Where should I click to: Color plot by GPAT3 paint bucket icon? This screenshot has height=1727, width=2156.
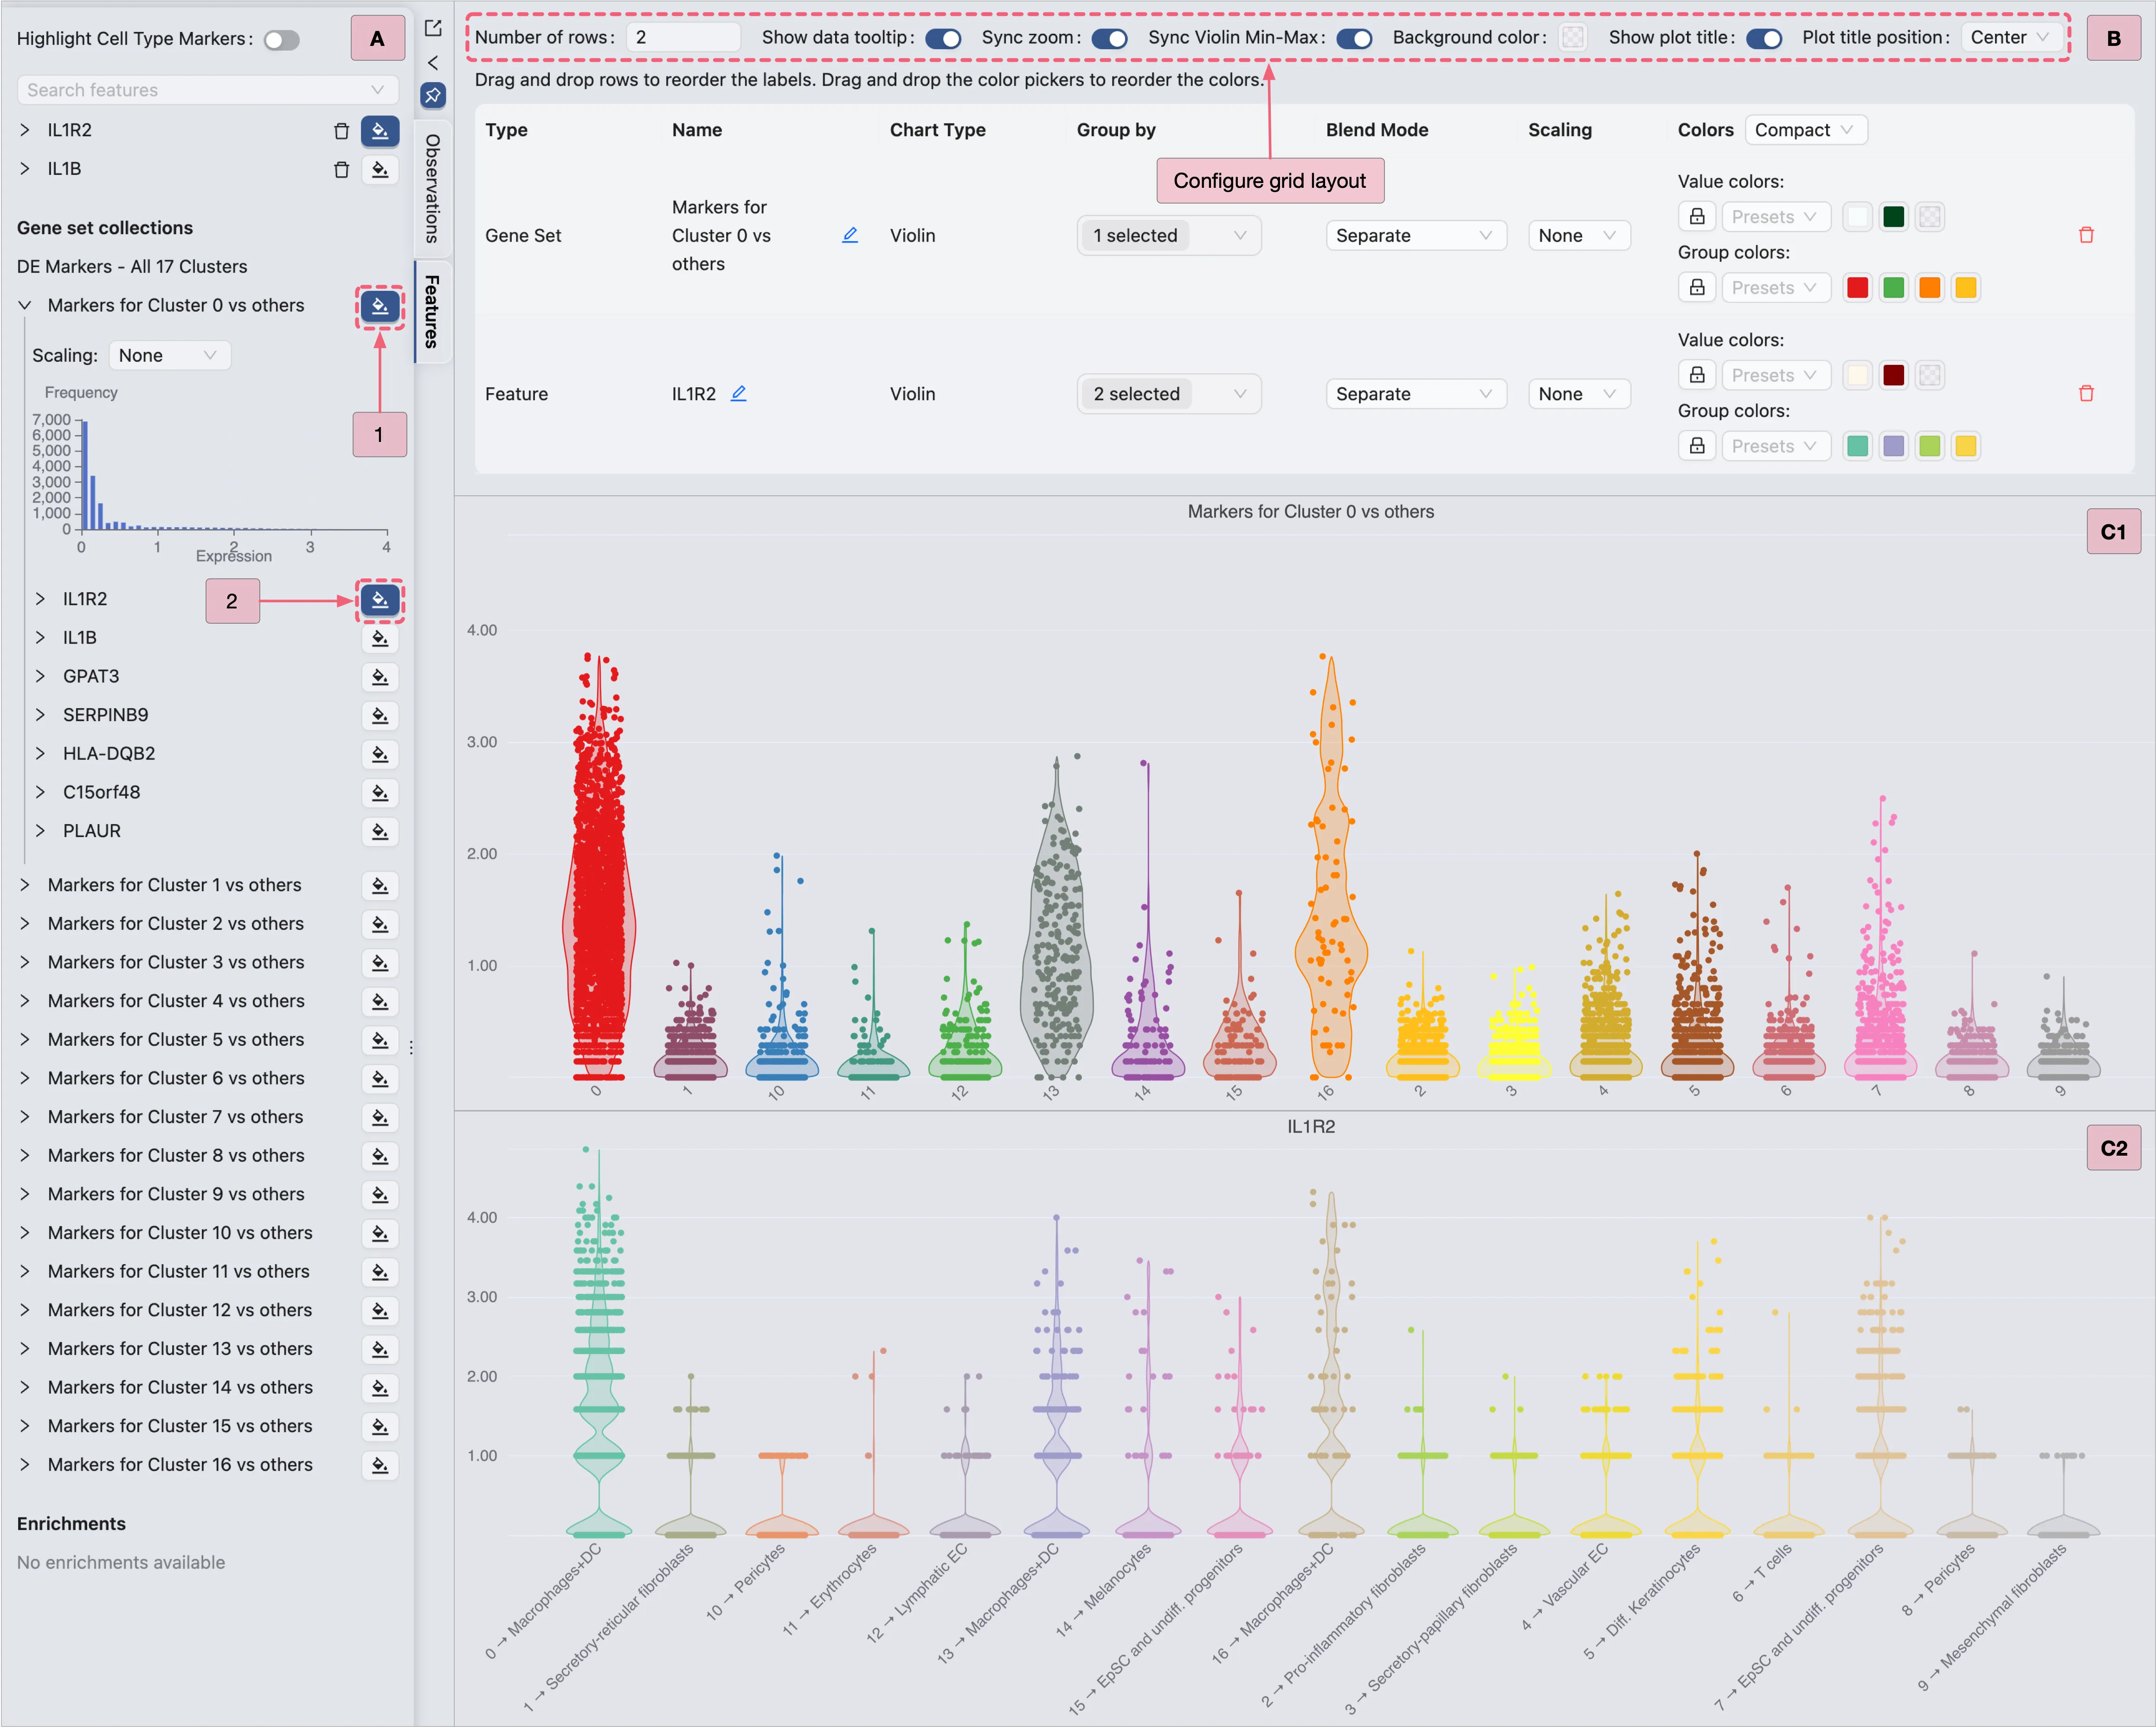pos(379,677)
